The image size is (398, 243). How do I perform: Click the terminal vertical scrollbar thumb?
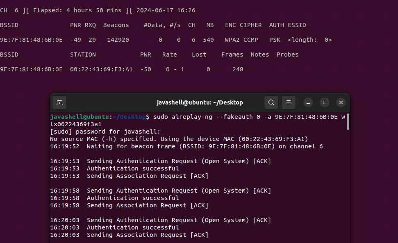pos(348,122)
